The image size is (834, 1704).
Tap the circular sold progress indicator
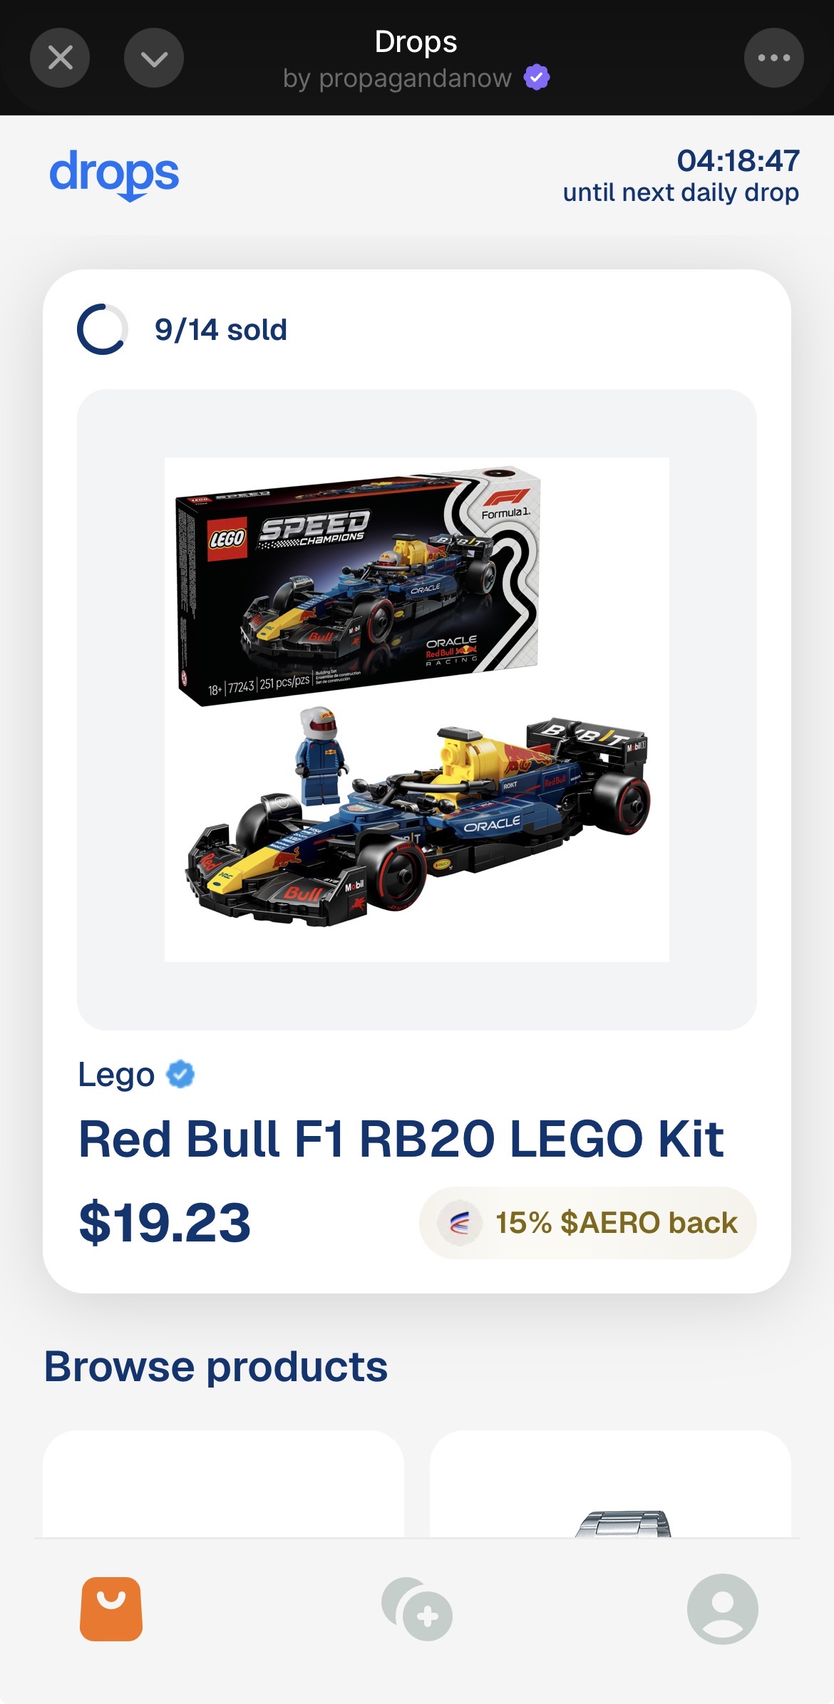pos(103,329)
